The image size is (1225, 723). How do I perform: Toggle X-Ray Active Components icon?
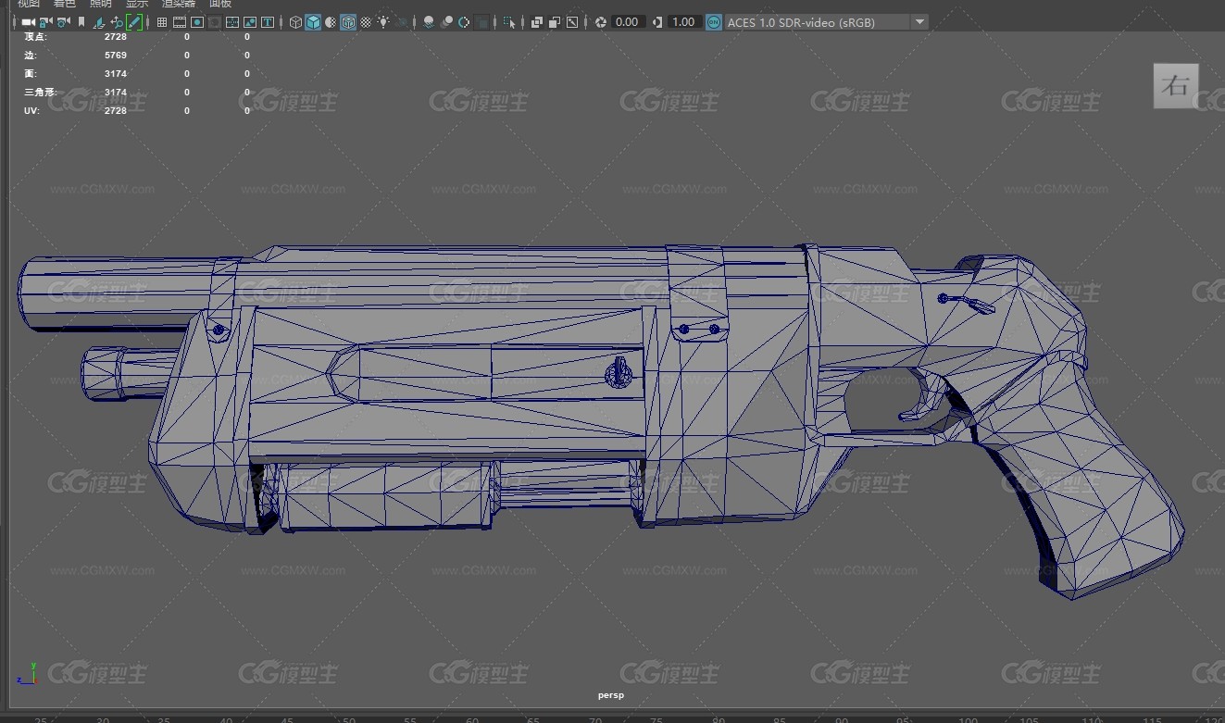click(555, 22)
